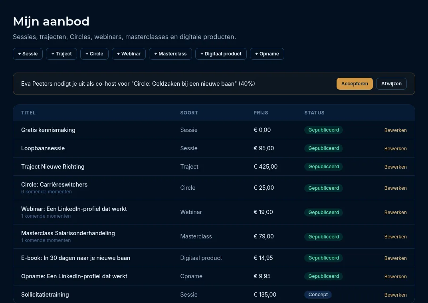Click the Digitaal product type cell

[x=201, y=258]
